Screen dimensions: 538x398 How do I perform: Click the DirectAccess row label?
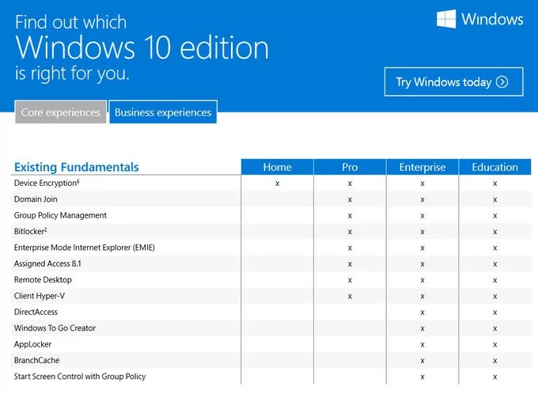[36, 312]
